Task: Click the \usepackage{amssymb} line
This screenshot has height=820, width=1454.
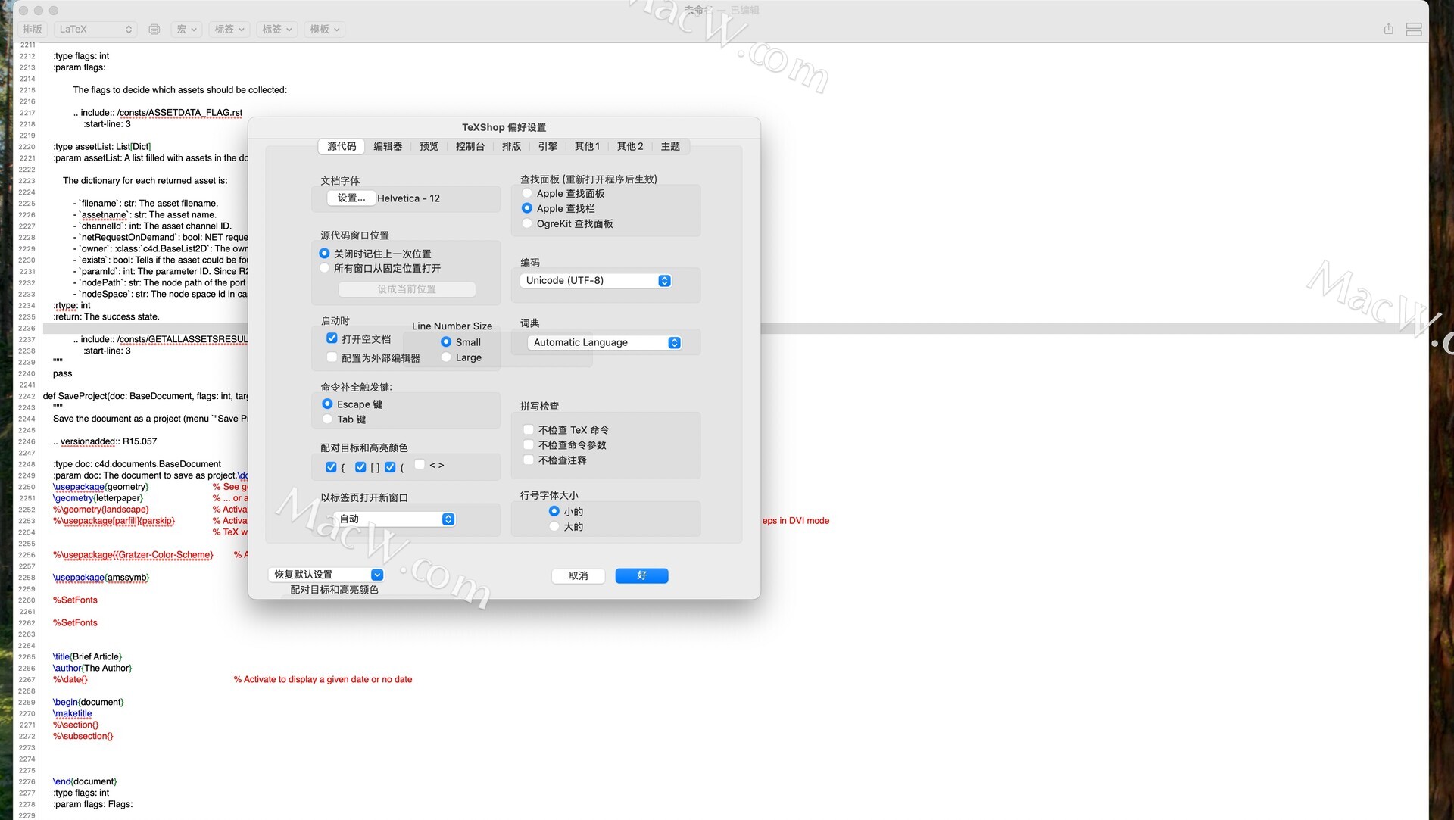Action: (101, 578)
